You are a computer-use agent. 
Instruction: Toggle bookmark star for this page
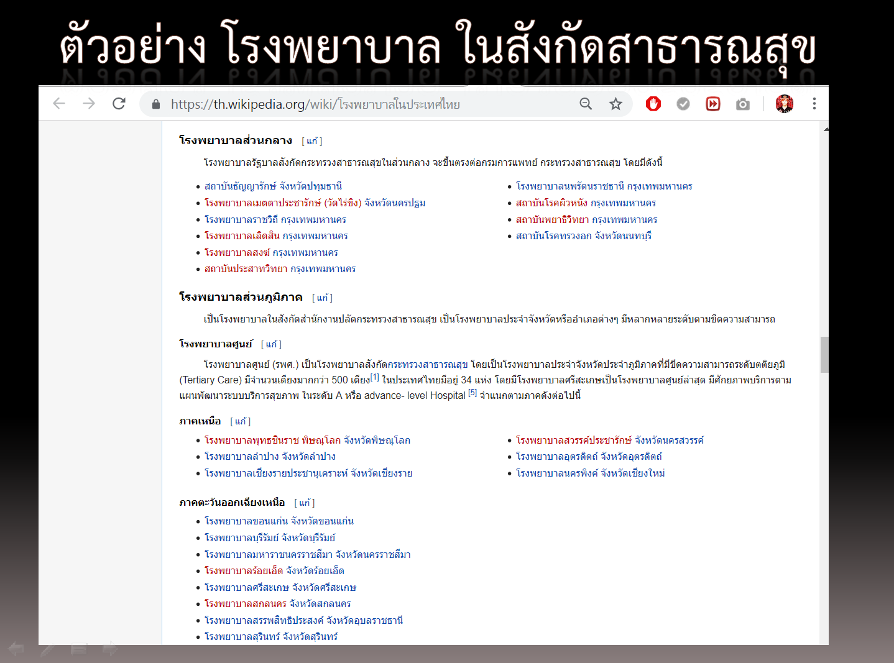(x=615, y=104)
